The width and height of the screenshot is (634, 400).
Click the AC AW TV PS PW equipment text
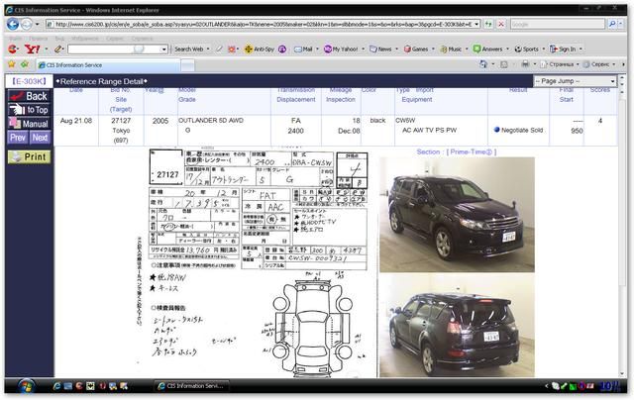click(429, 130)
